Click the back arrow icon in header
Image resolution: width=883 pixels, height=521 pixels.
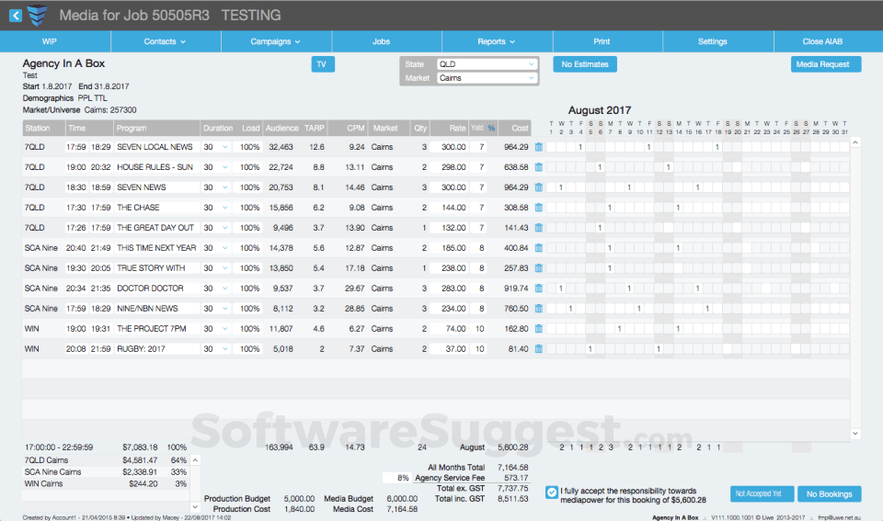pos(16,16)
